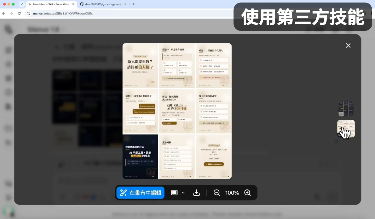Reload the page
375x219 pixels.
click(x=19, y=14)
